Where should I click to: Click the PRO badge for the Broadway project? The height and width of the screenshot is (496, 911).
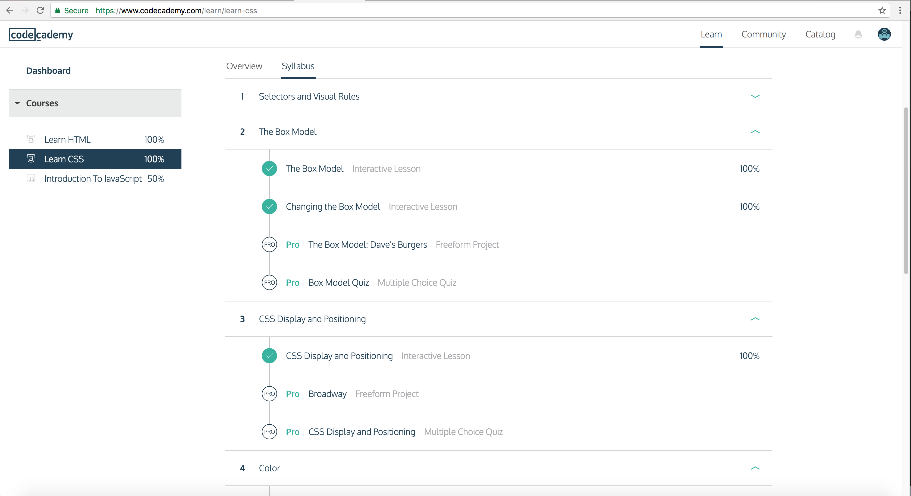tap(269, 393)
